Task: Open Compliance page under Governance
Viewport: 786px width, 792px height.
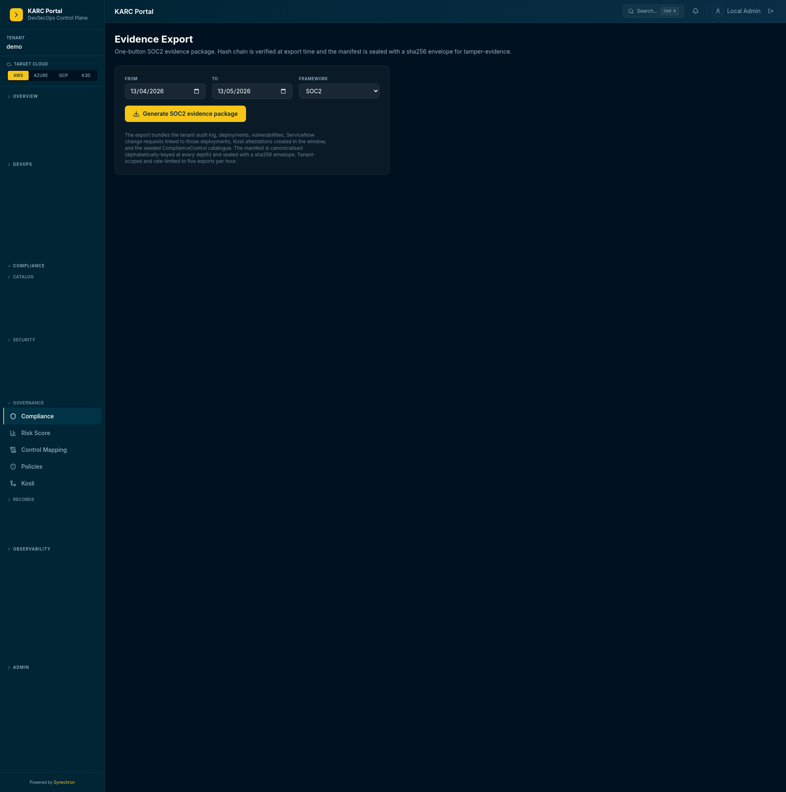Action: pos(52,416)
